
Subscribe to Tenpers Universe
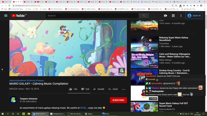118,100
